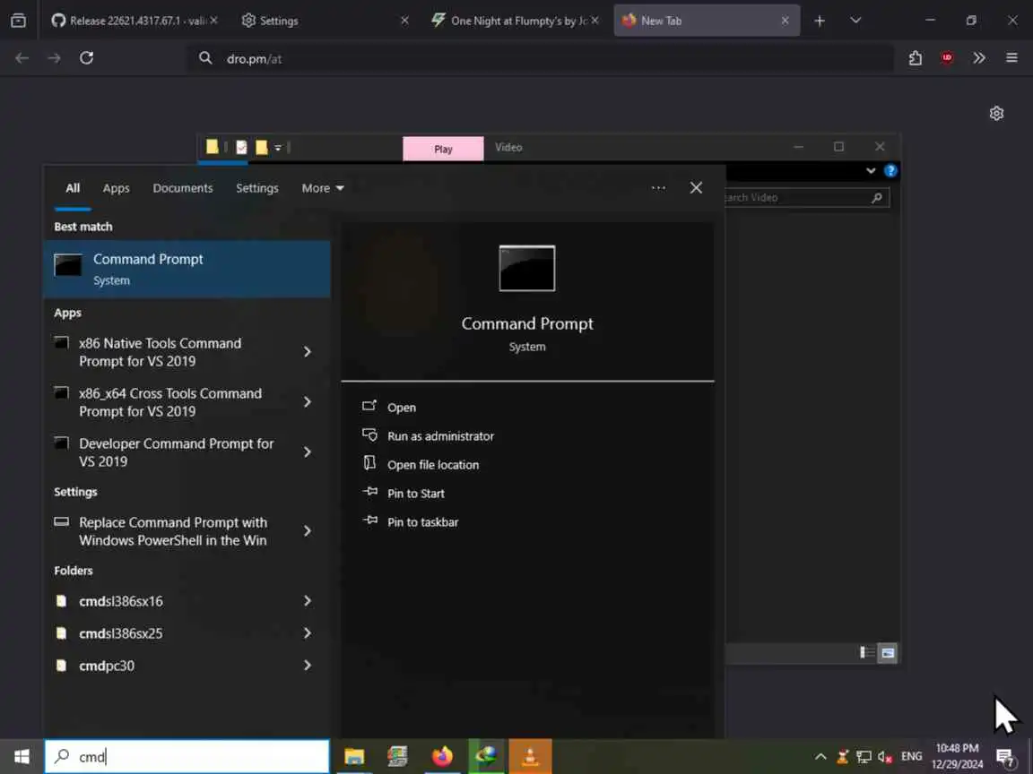Go back in Firefox
This screenshot has height=774, width=1033.
pos(22,58)
